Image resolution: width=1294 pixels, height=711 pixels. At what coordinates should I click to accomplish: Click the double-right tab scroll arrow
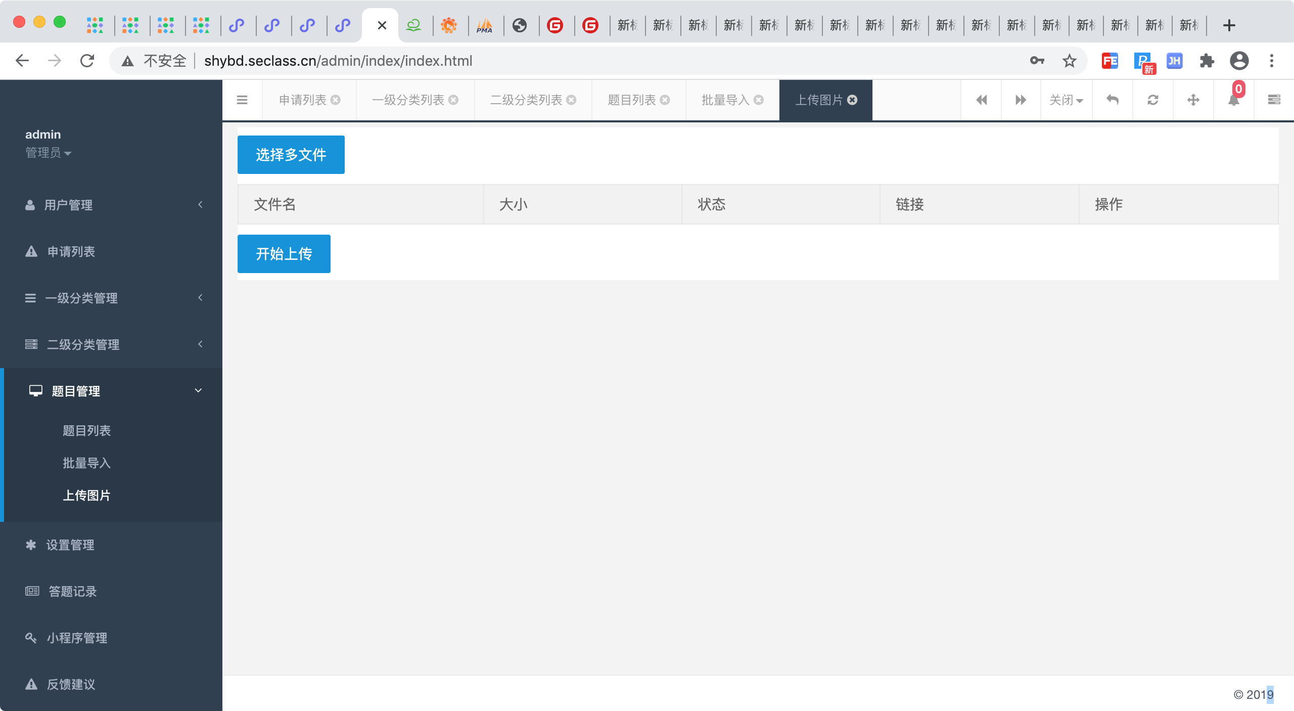(x=1021, y=100)
